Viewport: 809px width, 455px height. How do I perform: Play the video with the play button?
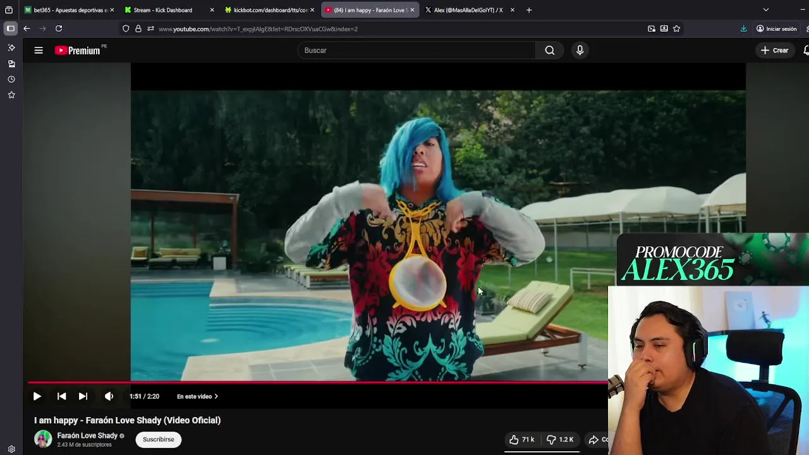[37, 396]
